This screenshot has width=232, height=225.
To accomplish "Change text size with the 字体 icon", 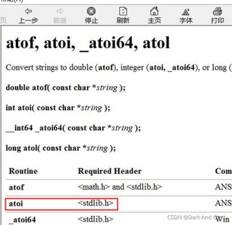I will [x=186, y=16].
